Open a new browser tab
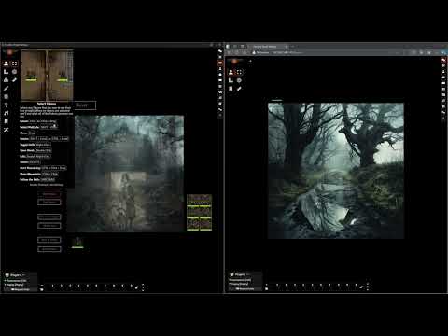448x336 pixels. pos(293,47)
